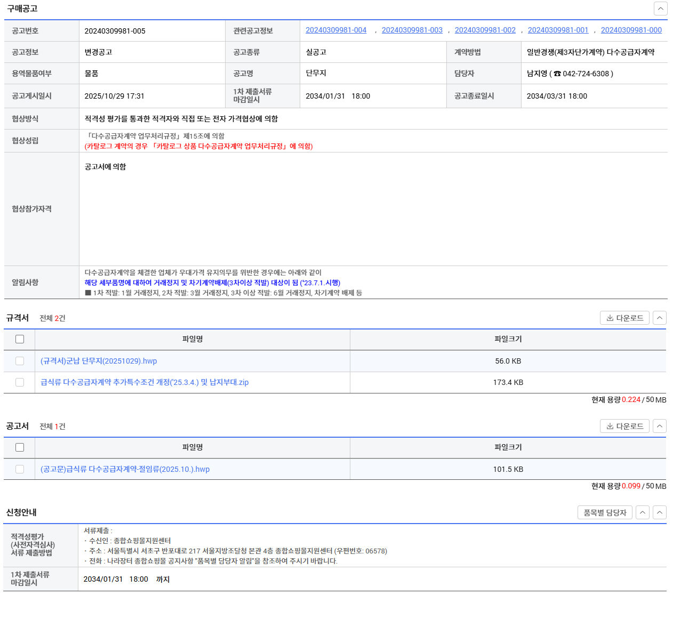Collapse the 공고서 file list section
This screenshot has width=673, height=619.
point(660,427)
